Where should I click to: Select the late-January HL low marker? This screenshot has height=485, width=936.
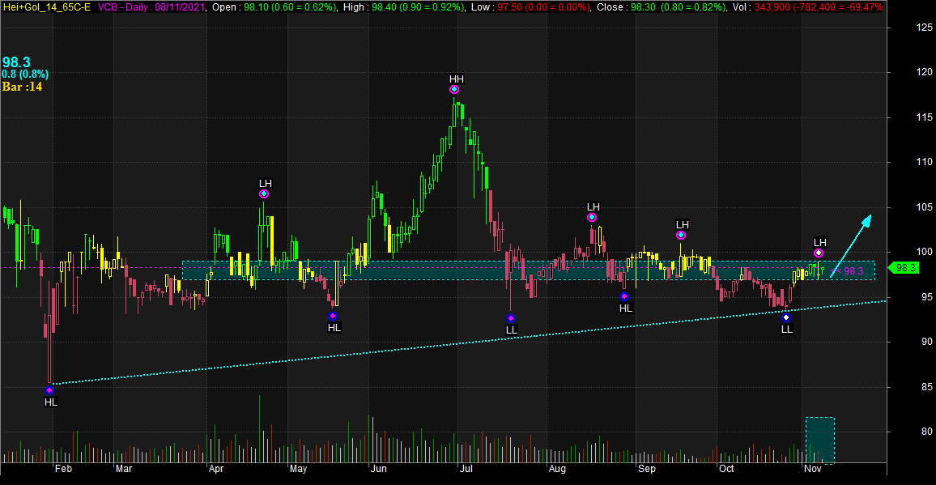pyautogui.click(x=49, y=390)
